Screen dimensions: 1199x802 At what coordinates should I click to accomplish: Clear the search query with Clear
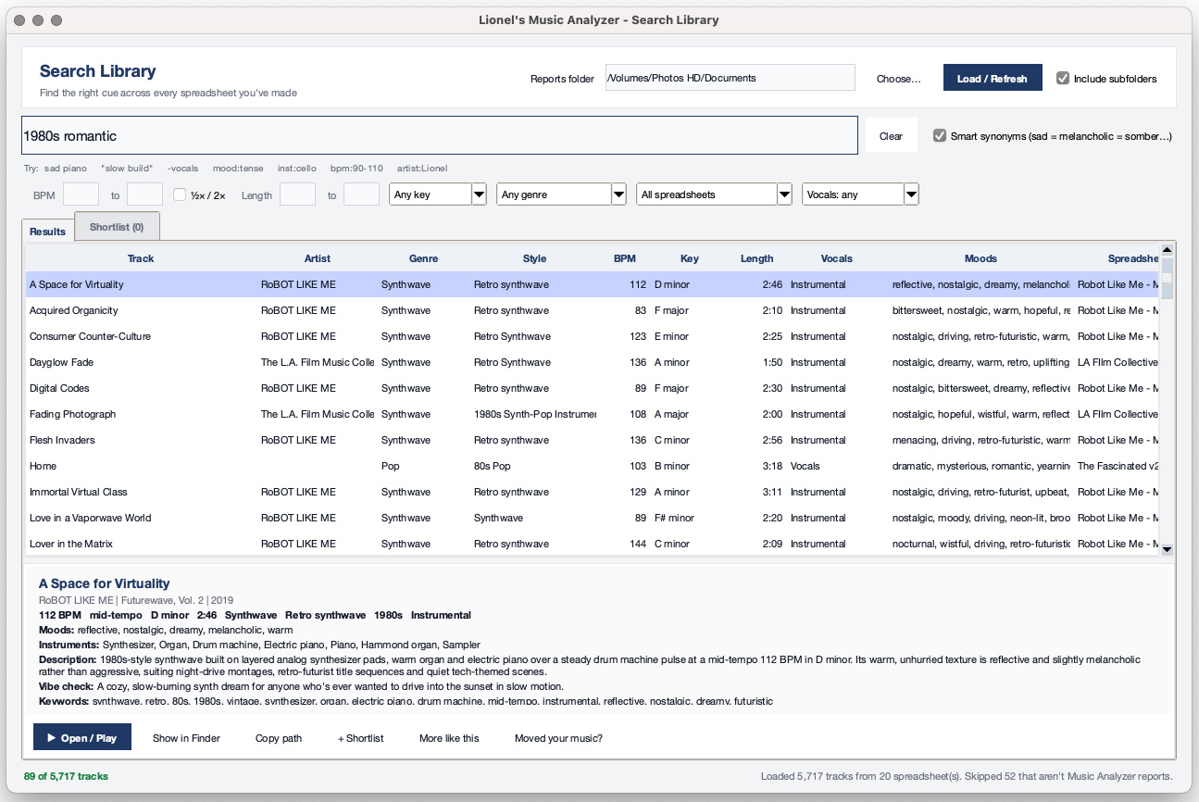891,135
